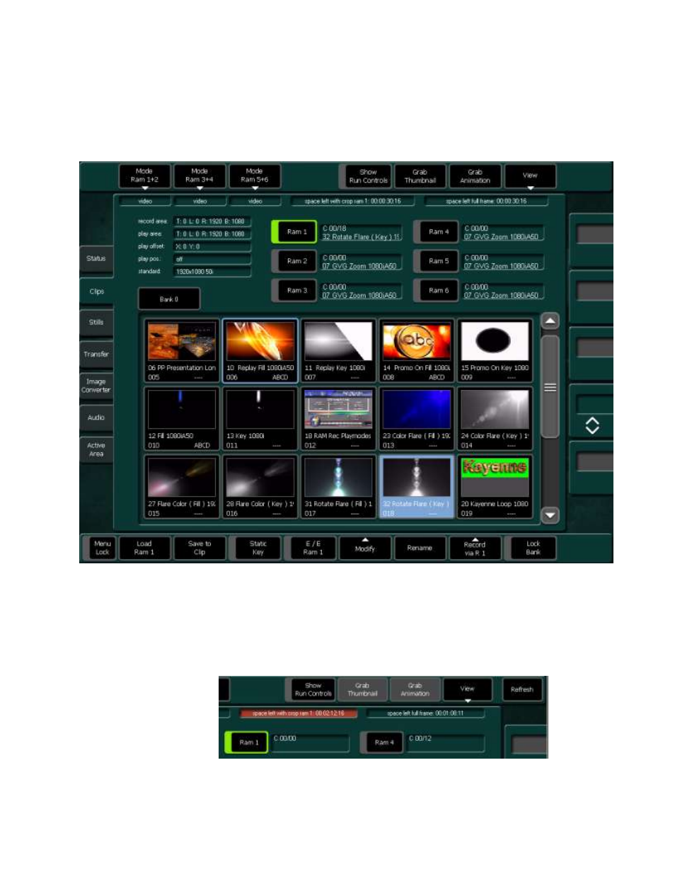Switch to the Active Area tab
675x874 pixels.
96,449
